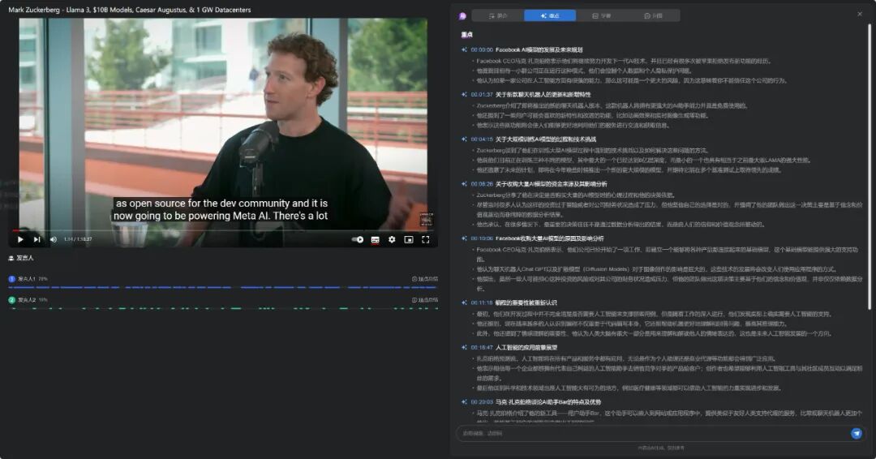Viewport: 876px width, 459px height.
Task: Enter fullscreen video mode
Action: pyautogui.click(x=426, y=239)
